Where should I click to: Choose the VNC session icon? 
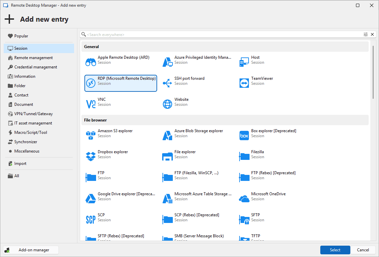tap(91, 104)
